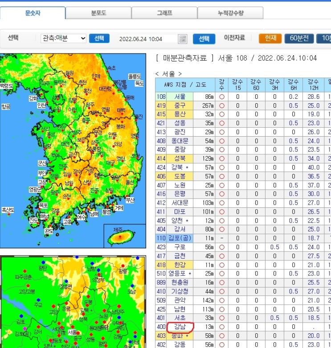331x348 pixels.
Task: Click 선택 button next to observation dropdown
Action: 99,38
